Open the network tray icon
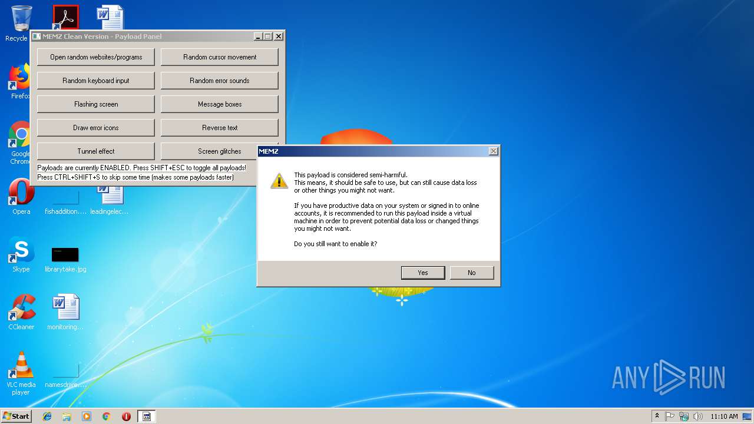The width and height of the screenshot is (754, 424). pos(684,416)
